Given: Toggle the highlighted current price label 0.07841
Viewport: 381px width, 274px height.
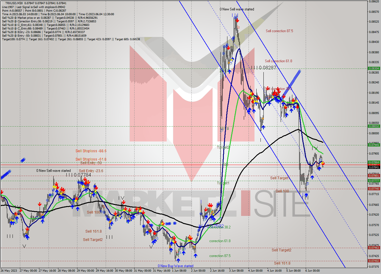Looking at the screenshot, I should 374,167.
